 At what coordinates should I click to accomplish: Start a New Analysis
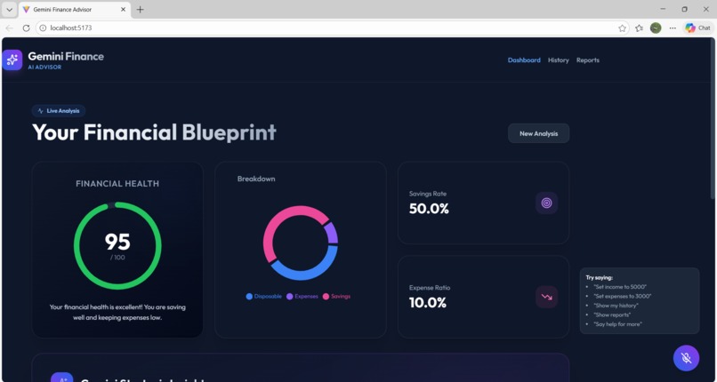pyautogui.click(x=539, y=134)
